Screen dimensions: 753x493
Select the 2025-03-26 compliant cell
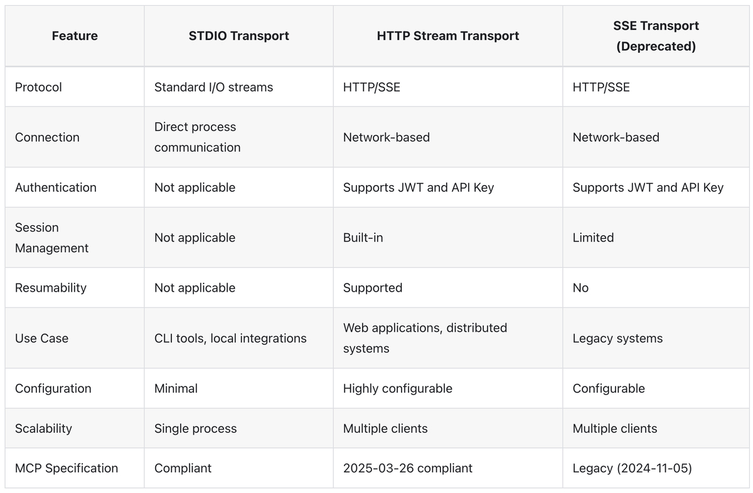pos(407,468)
